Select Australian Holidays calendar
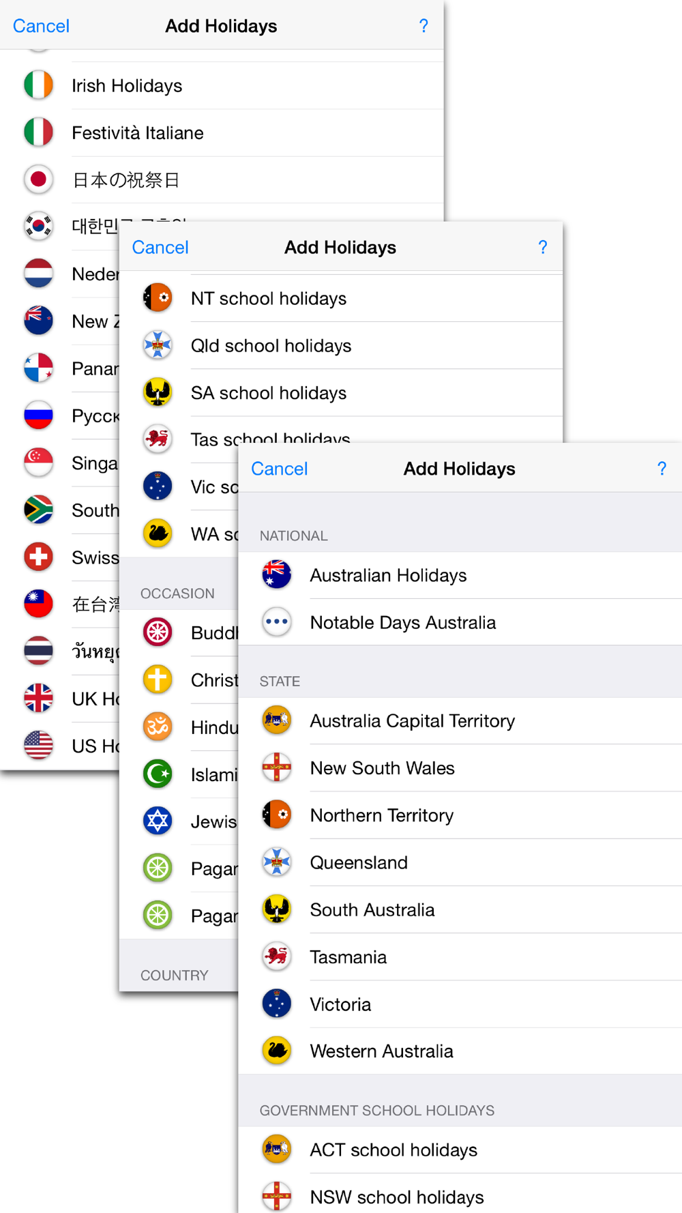The image size is (682, 1213). [x=460, y=575]
